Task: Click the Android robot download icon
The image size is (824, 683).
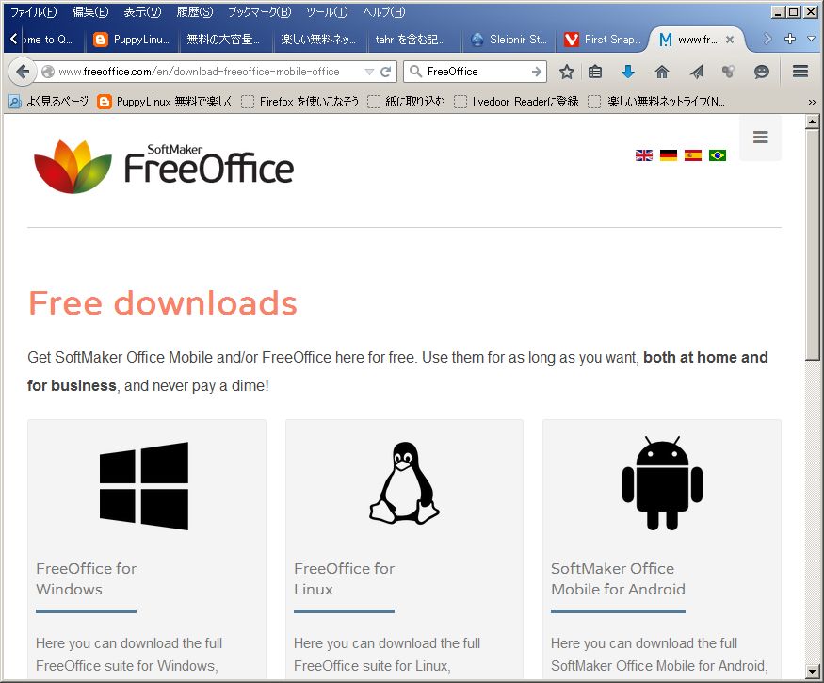Action: point(662,483)
